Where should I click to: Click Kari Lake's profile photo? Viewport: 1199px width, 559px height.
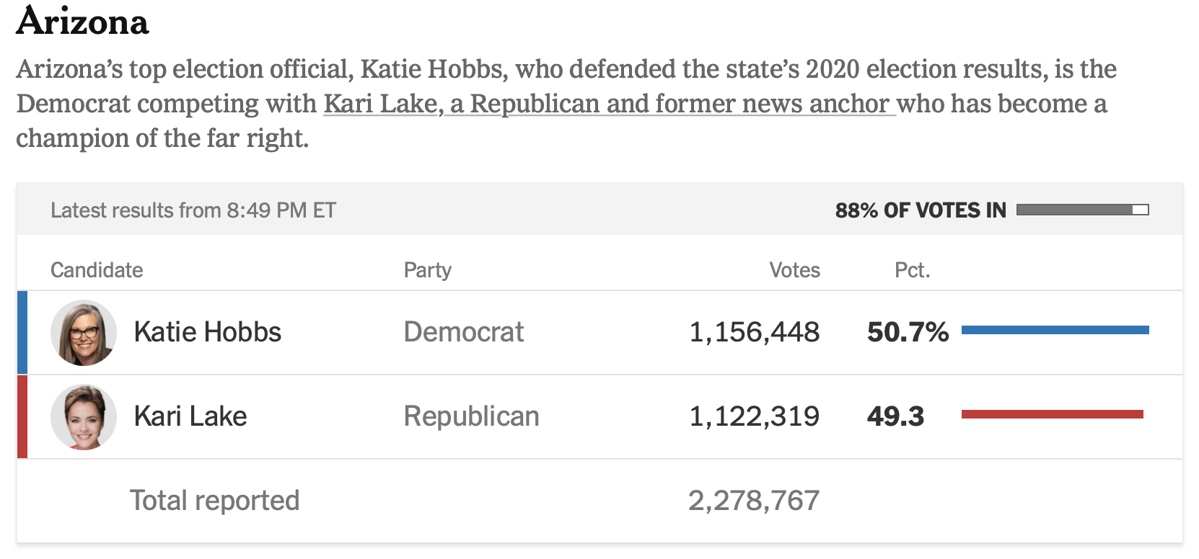click(84, 417)
